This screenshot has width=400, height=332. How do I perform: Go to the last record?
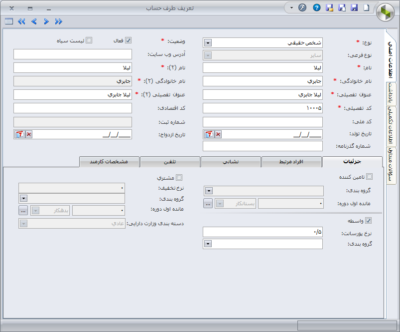coord(59,21)
